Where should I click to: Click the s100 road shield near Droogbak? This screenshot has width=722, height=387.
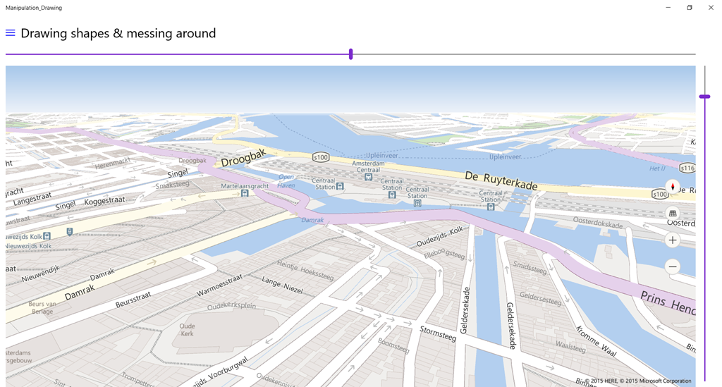click(x=321, y=157)
